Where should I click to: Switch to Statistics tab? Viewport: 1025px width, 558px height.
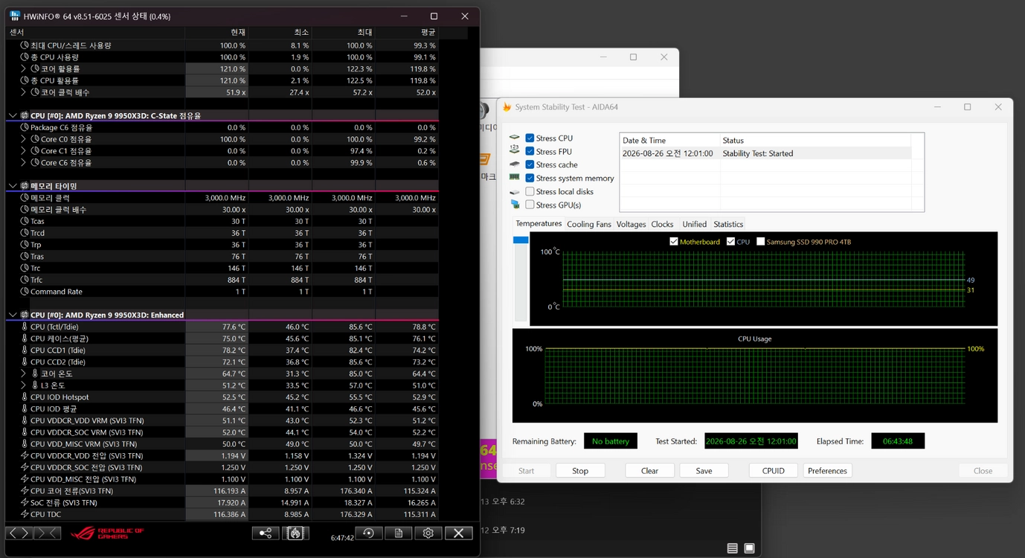(x=728, y=224)
